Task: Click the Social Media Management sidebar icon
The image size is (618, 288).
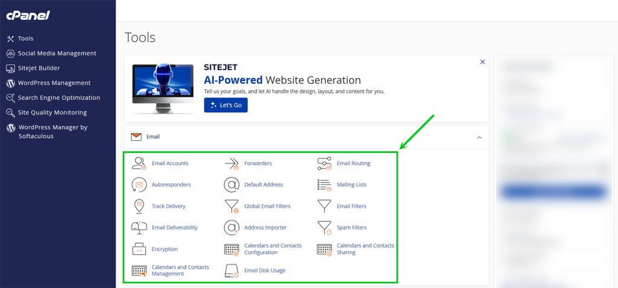Action: [x=10, y=54]
